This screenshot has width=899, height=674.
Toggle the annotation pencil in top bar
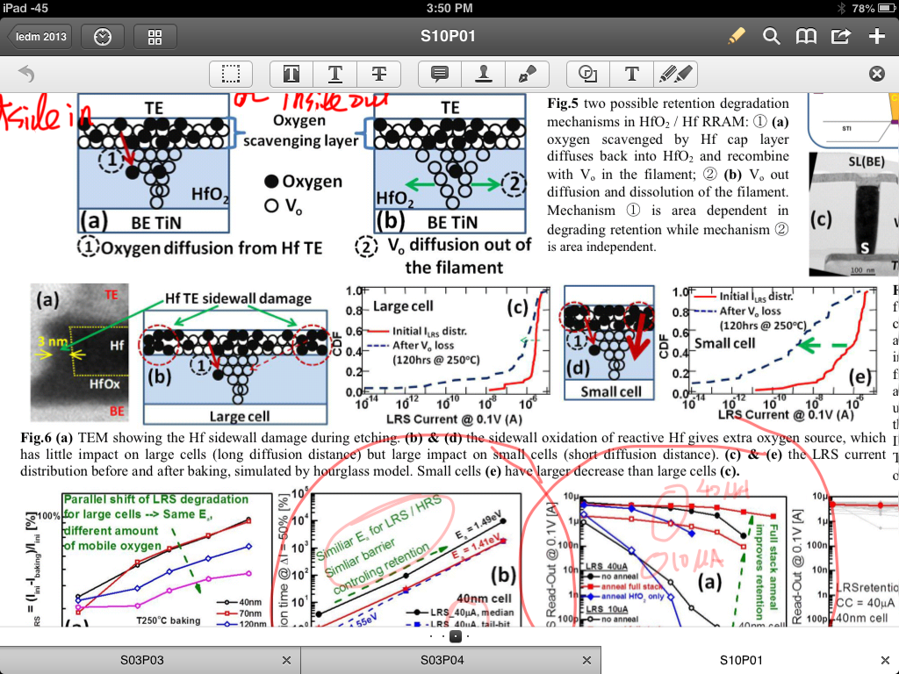click(736, 36)
